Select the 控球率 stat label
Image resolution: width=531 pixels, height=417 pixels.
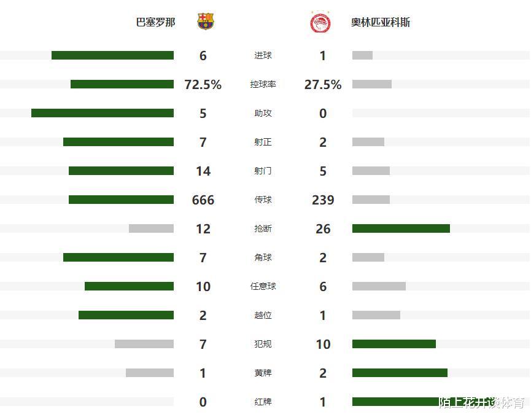coord(263,84)
